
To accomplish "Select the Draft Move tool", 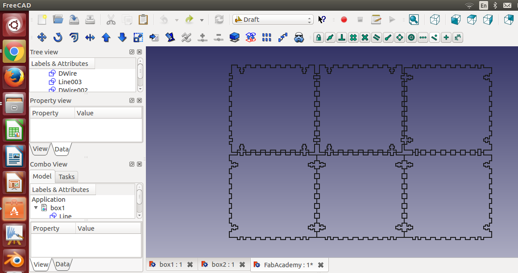I will click(x=42, y=37).
